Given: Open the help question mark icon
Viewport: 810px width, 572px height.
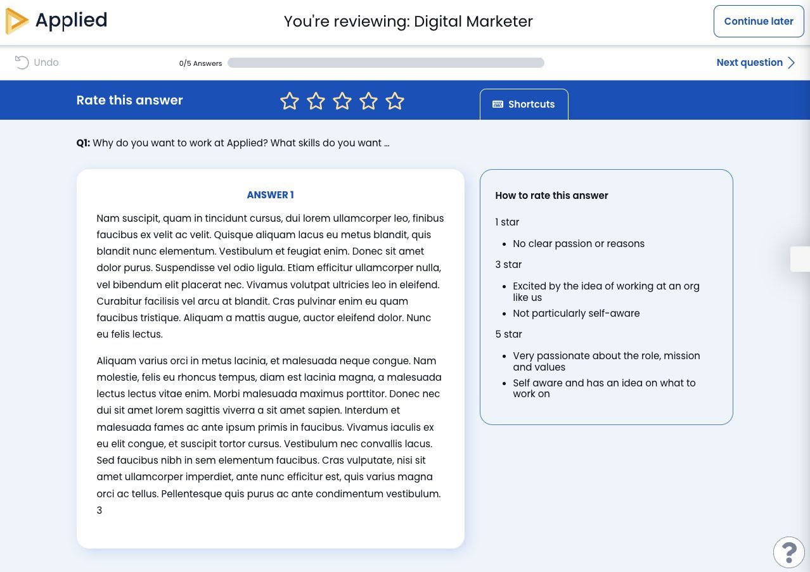Looking at the screenshot, I should click(789, 552).
